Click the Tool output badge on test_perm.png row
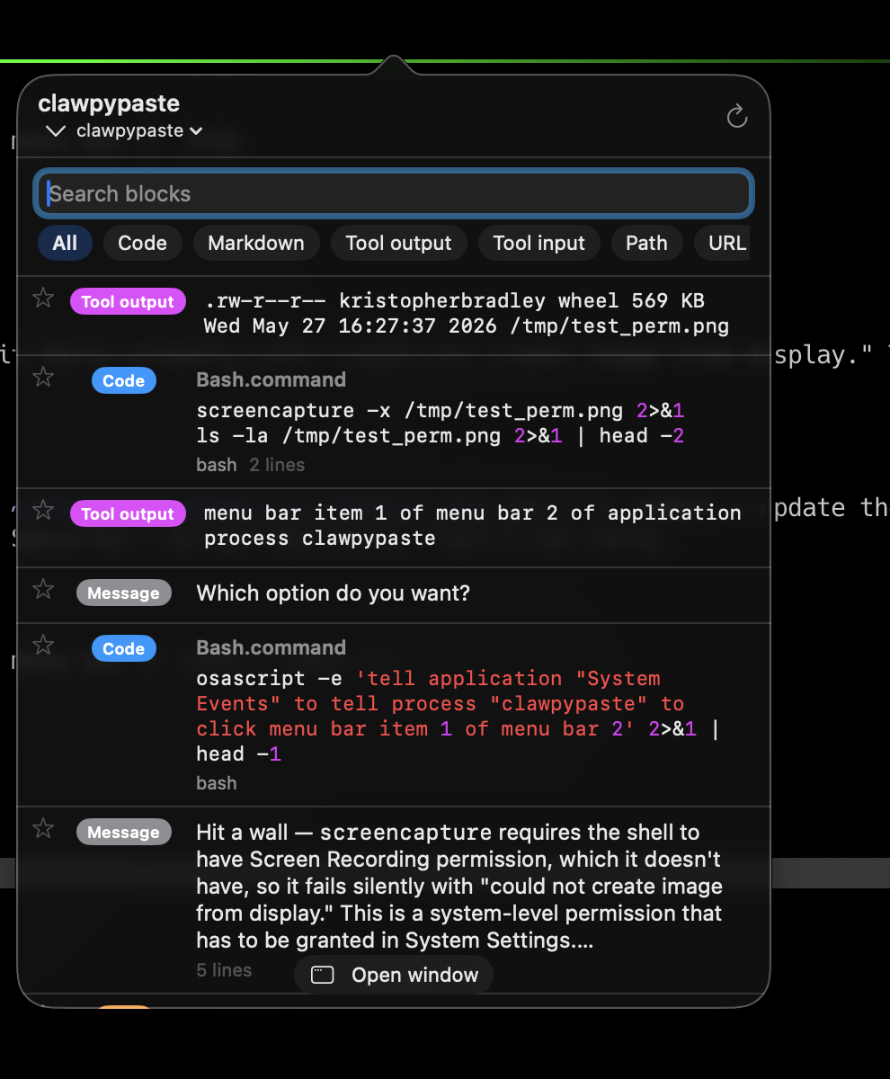The image size is (890, 1079). pyautogui.click(x=128, y=301)
